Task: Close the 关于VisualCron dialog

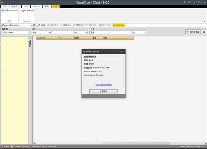Action: [x=122, y=52]
